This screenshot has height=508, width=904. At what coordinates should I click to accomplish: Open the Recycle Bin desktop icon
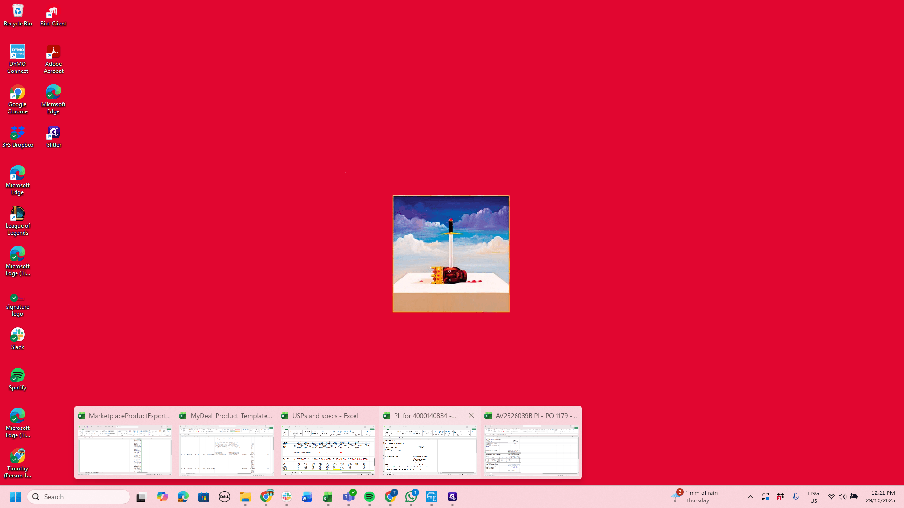tap(18, 15)
